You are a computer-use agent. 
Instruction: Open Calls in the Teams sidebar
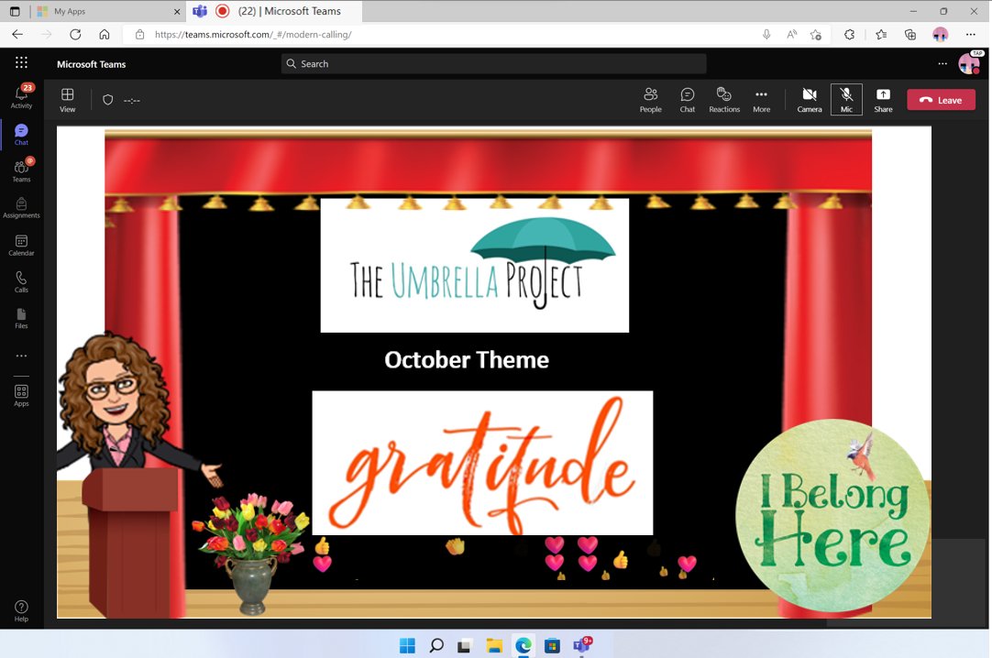pyautogui.click(x=21, y=282)
